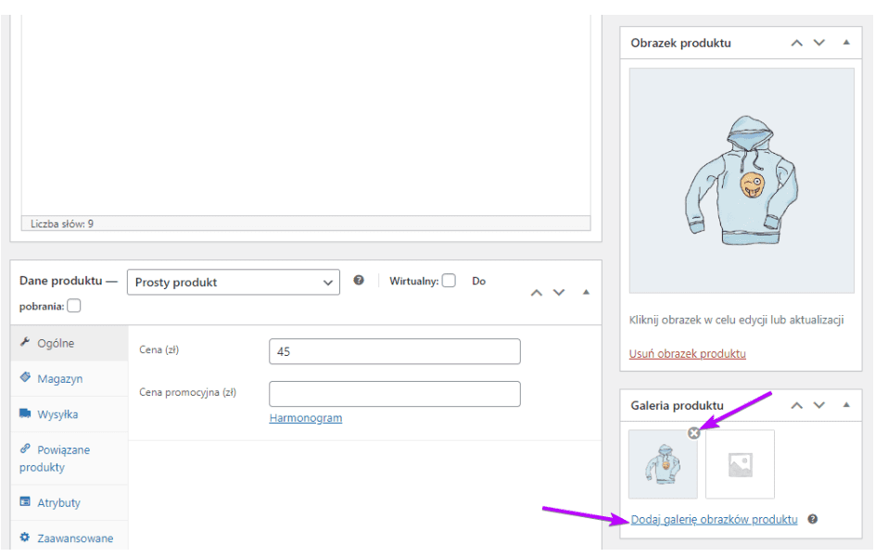Open the Wysyłka tab
This screenshot has width=875, height=557.
pyautogui.click(x=57, y=414)
